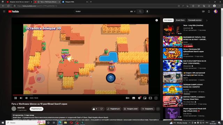Clear the "krator" search text with X
223x125 pixels.
pos(135,11)
